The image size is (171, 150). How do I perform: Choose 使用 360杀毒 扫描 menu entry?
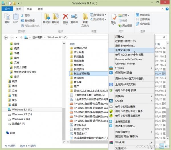(131, 90)
